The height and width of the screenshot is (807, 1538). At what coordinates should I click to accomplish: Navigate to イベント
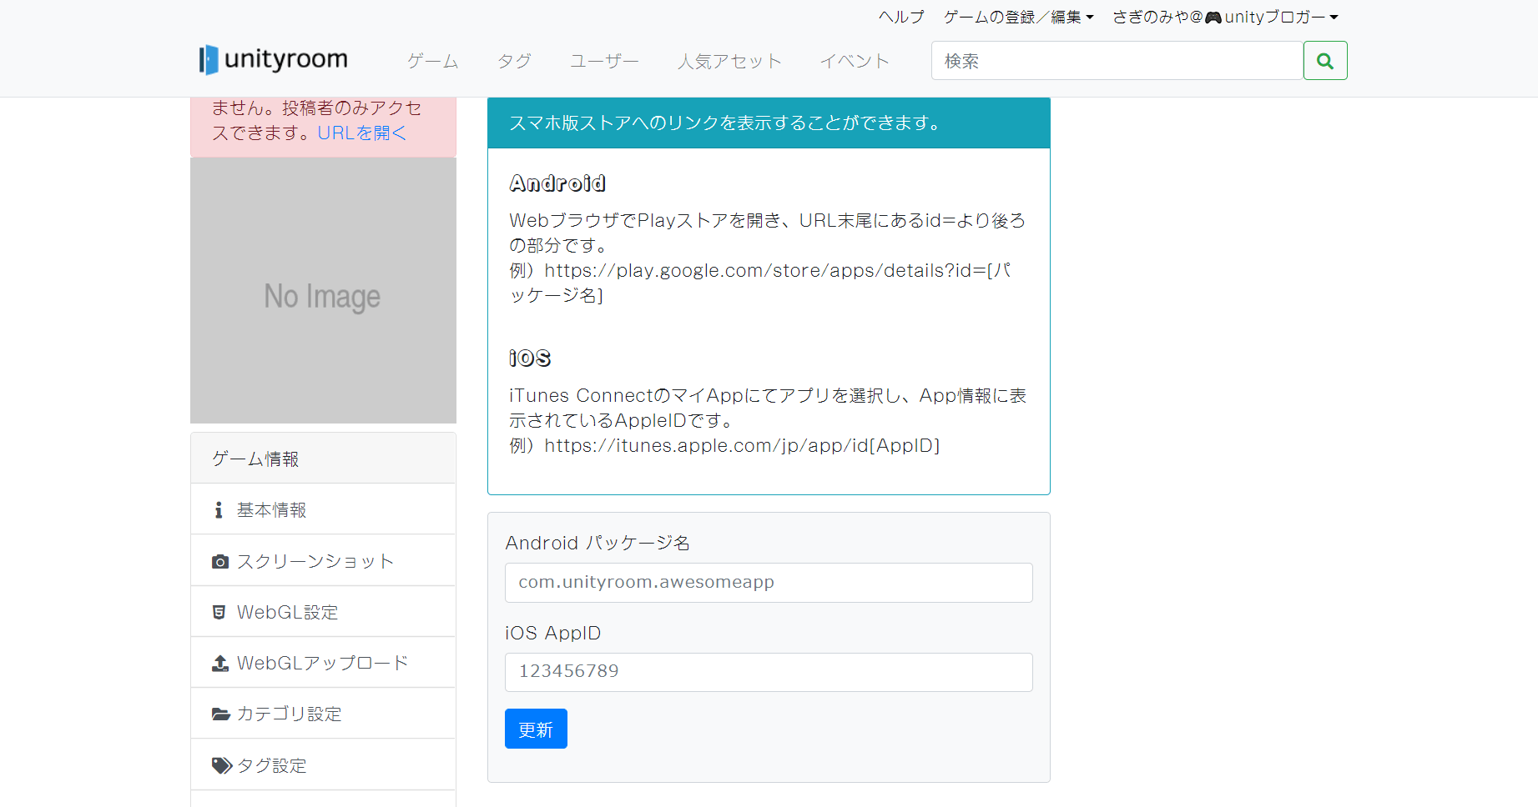point(855,60)
